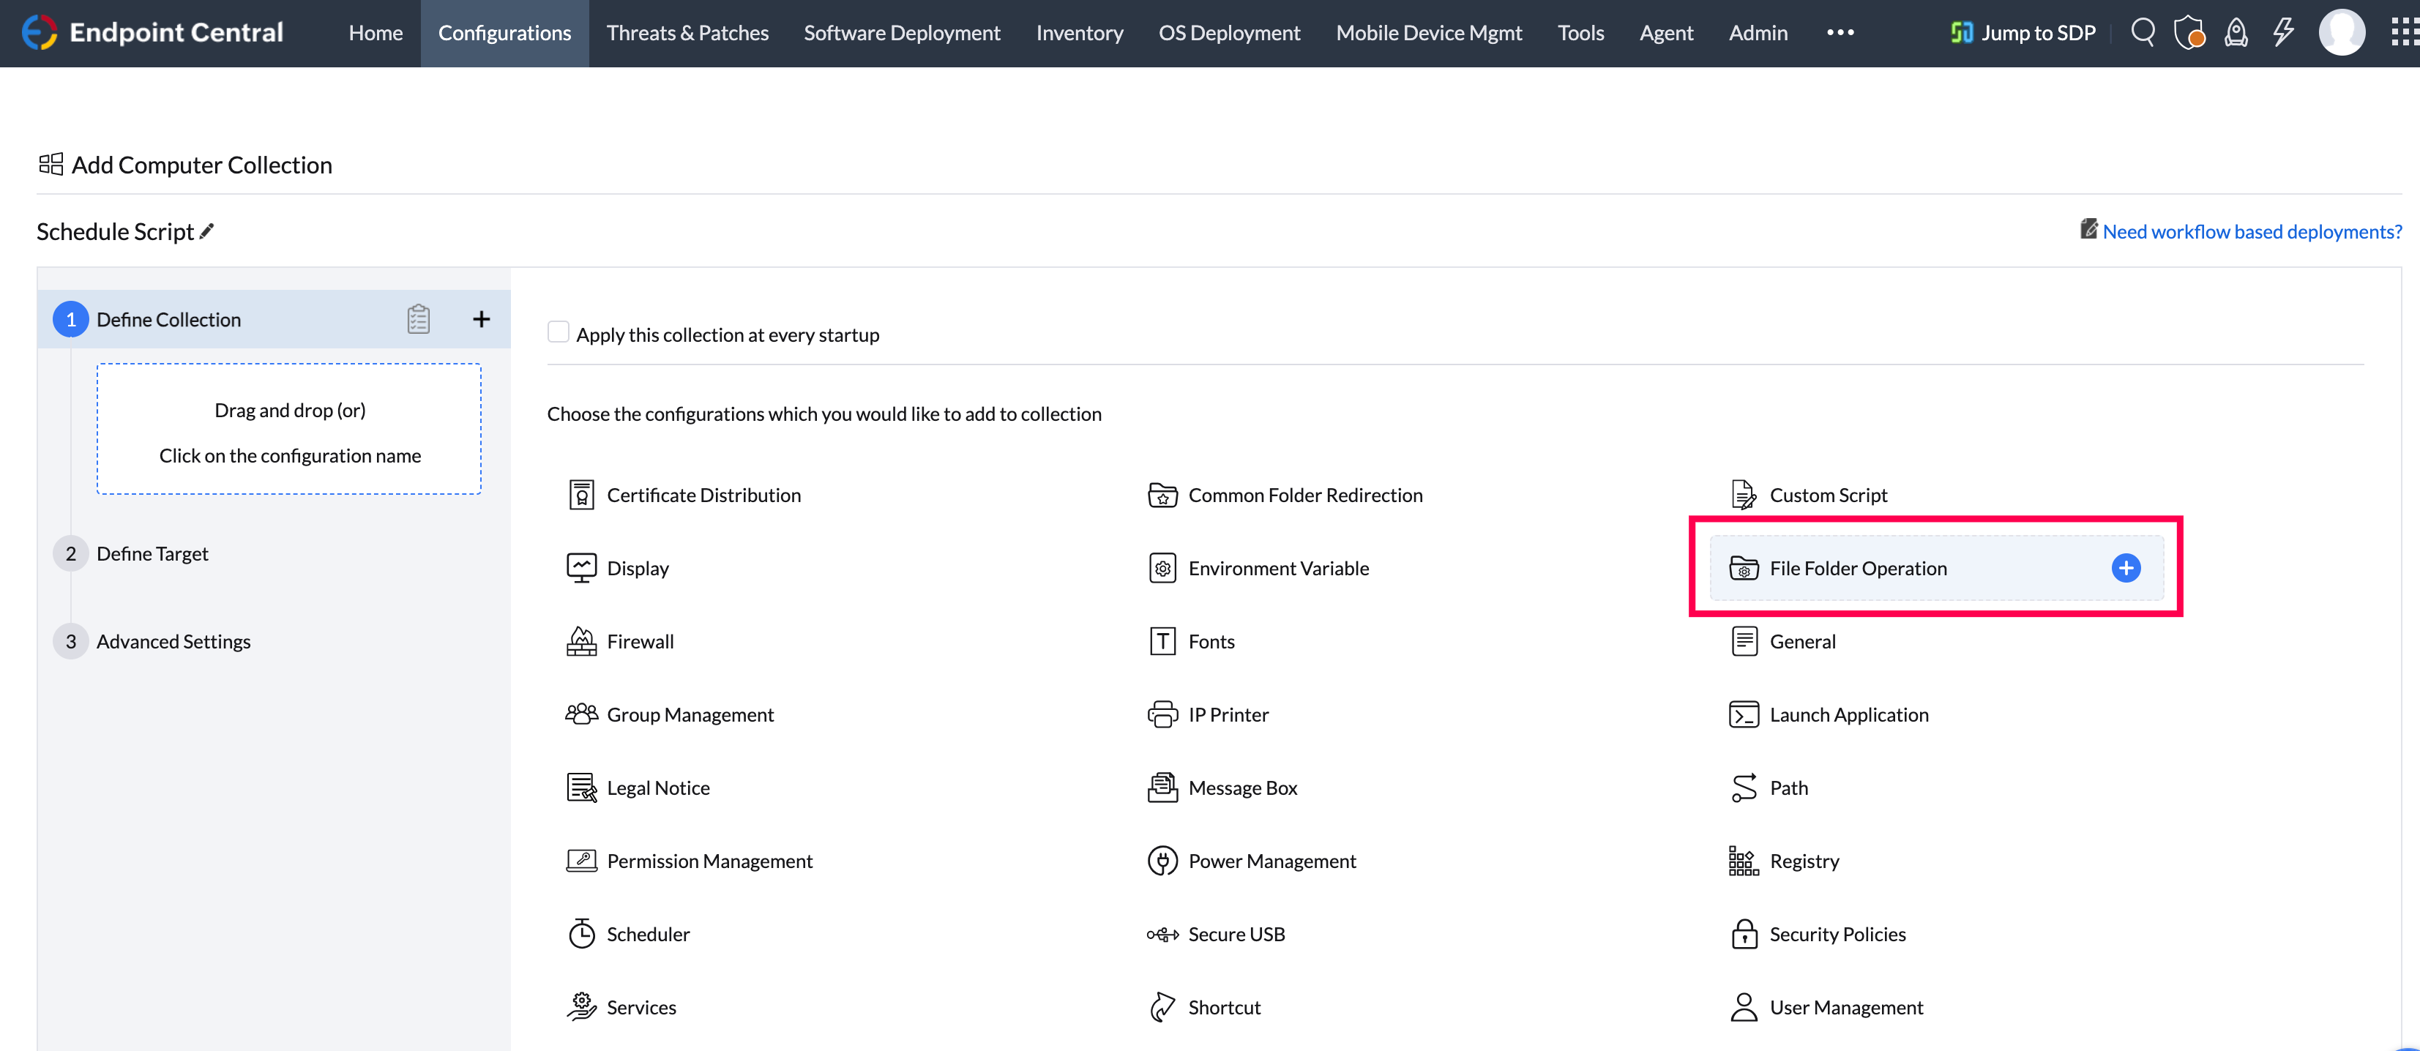Open the search magnifier in top bar
The image size is (2420, 1051).
coord(2143,33)
